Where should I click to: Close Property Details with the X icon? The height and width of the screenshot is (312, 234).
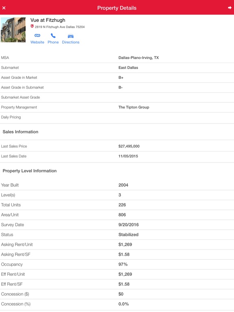click(x=4, y=8)
